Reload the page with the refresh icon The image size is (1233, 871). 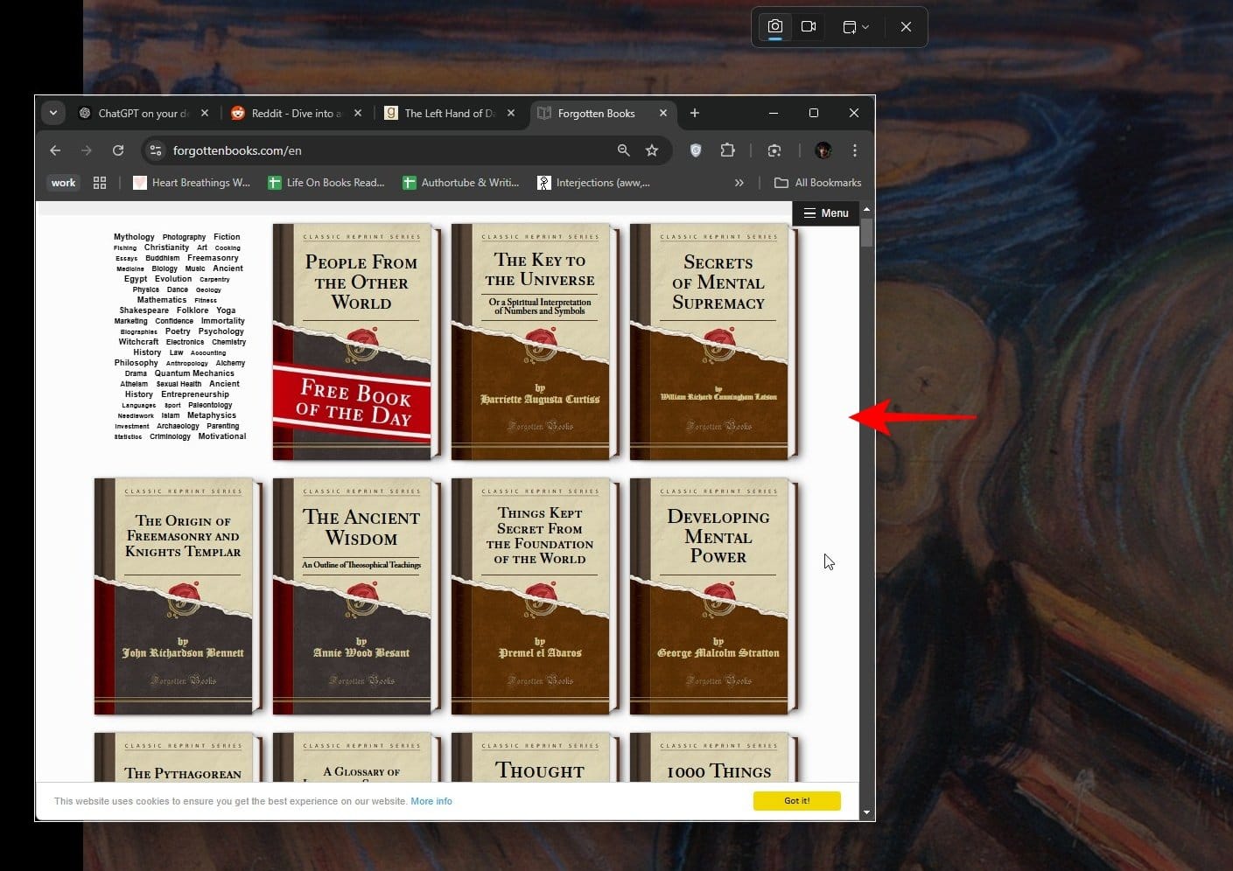click(x=118, y=150)
